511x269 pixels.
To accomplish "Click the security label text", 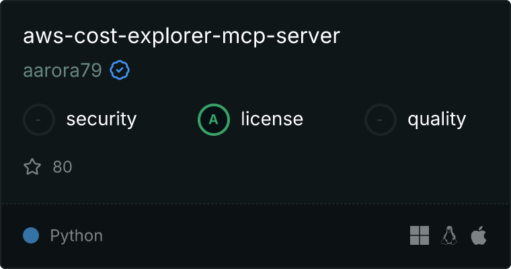I will [x=102, y=119].
